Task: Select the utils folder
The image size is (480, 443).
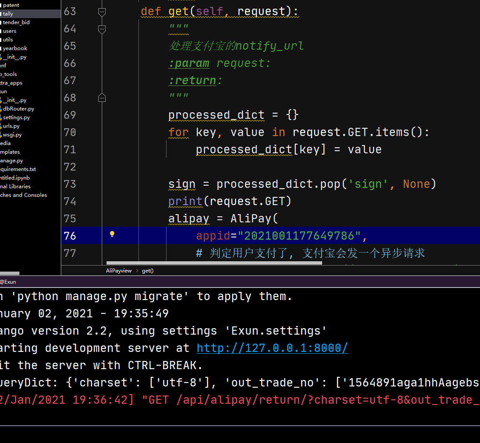Action: click(x=8, y=40)
